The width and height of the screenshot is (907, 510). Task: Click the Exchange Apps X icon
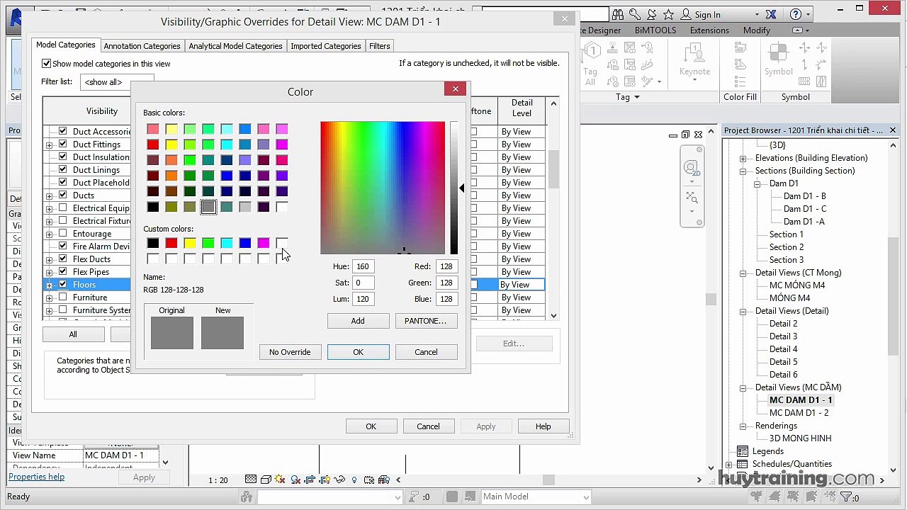(771, 14)
